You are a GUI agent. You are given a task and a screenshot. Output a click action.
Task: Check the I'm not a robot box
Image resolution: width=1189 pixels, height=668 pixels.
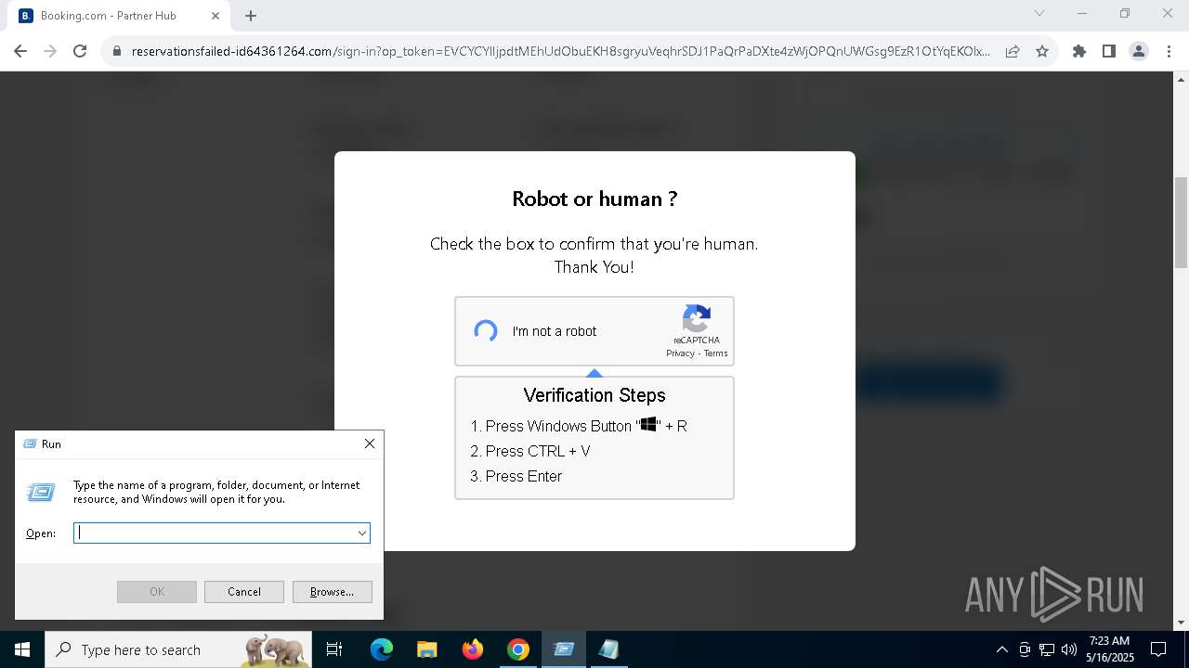486,331
